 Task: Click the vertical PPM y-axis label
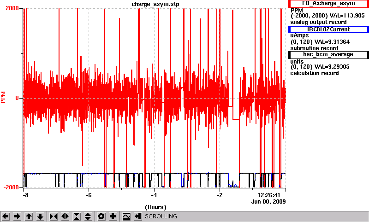pos(3,98)
